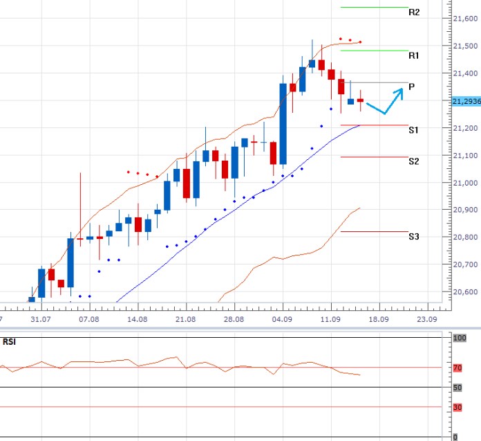Click the RSI 30 oversold level label
Screen dimensions: 481x441
[x=458, y=408]
